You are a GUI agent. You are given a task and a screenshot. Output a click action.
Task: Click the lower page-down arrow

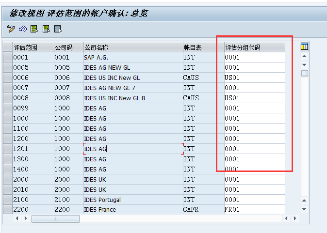pyautogui.click(x=304, y=209)
